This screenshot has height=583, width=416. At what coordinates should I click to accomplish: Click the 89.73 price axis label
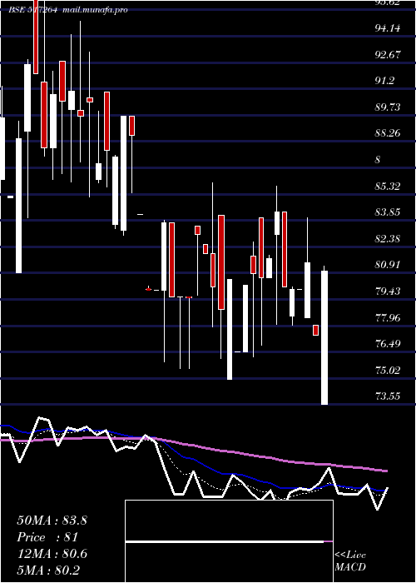pyautogui.click(x=388, y=107)
